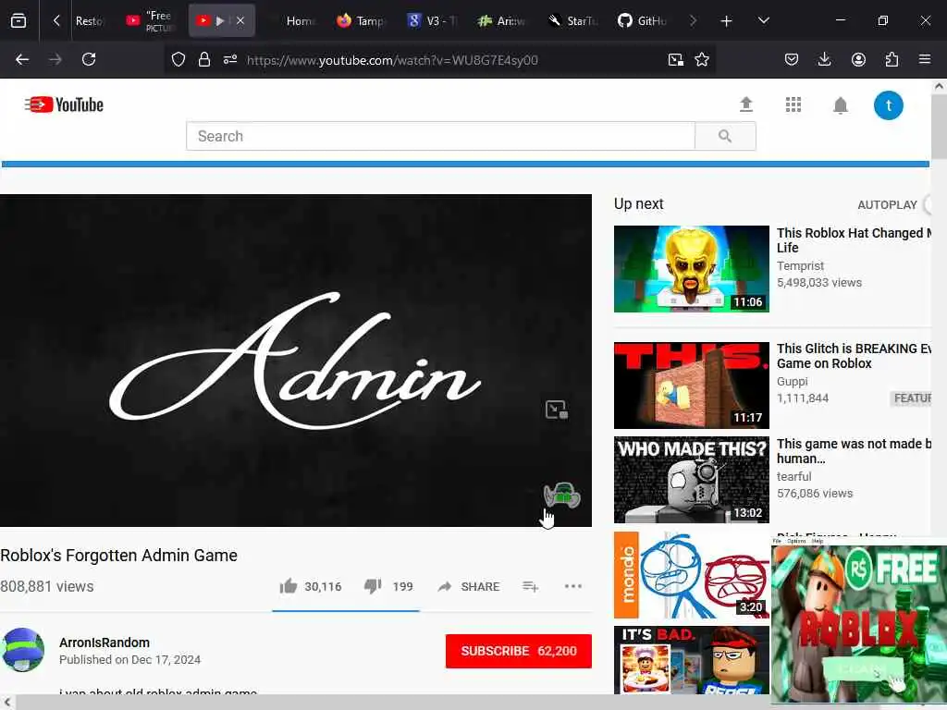
Task: Click the Guppi channel name
Action: click(793, 382)
